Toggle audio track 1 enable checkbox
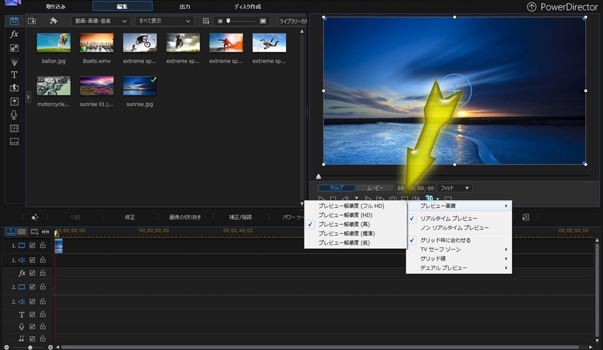Viewport: 603px width, 350px height. click(x=32, y=260)
